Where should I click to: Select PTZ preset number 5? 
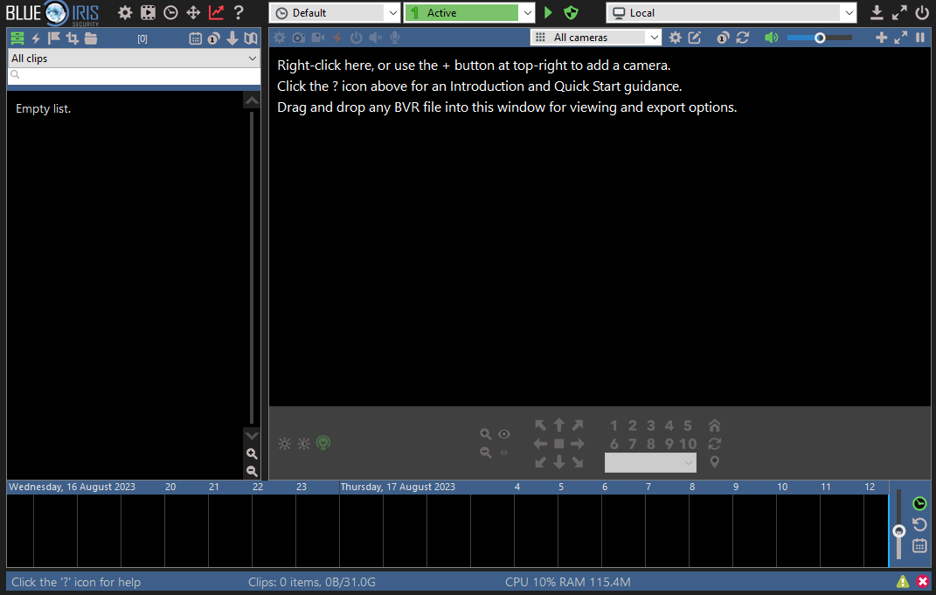click(688, 425)
